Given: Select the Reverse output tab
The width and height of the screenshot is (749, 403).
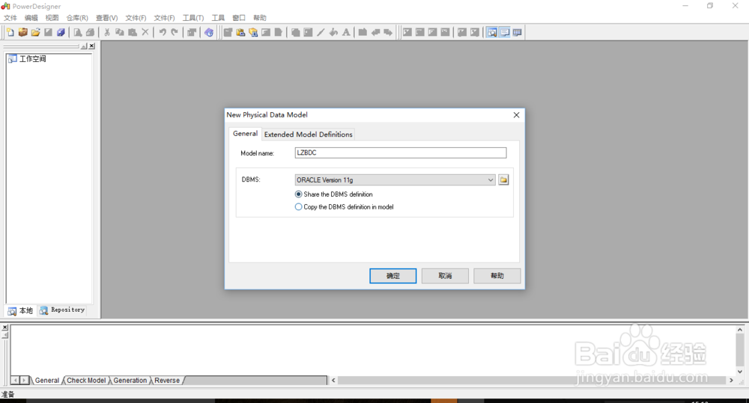Looking at the screenshot, I should 167,380.
